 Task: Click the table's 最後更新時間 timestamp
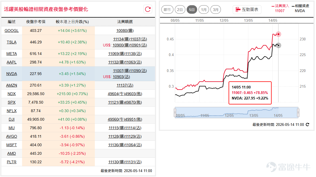point(126,171)
